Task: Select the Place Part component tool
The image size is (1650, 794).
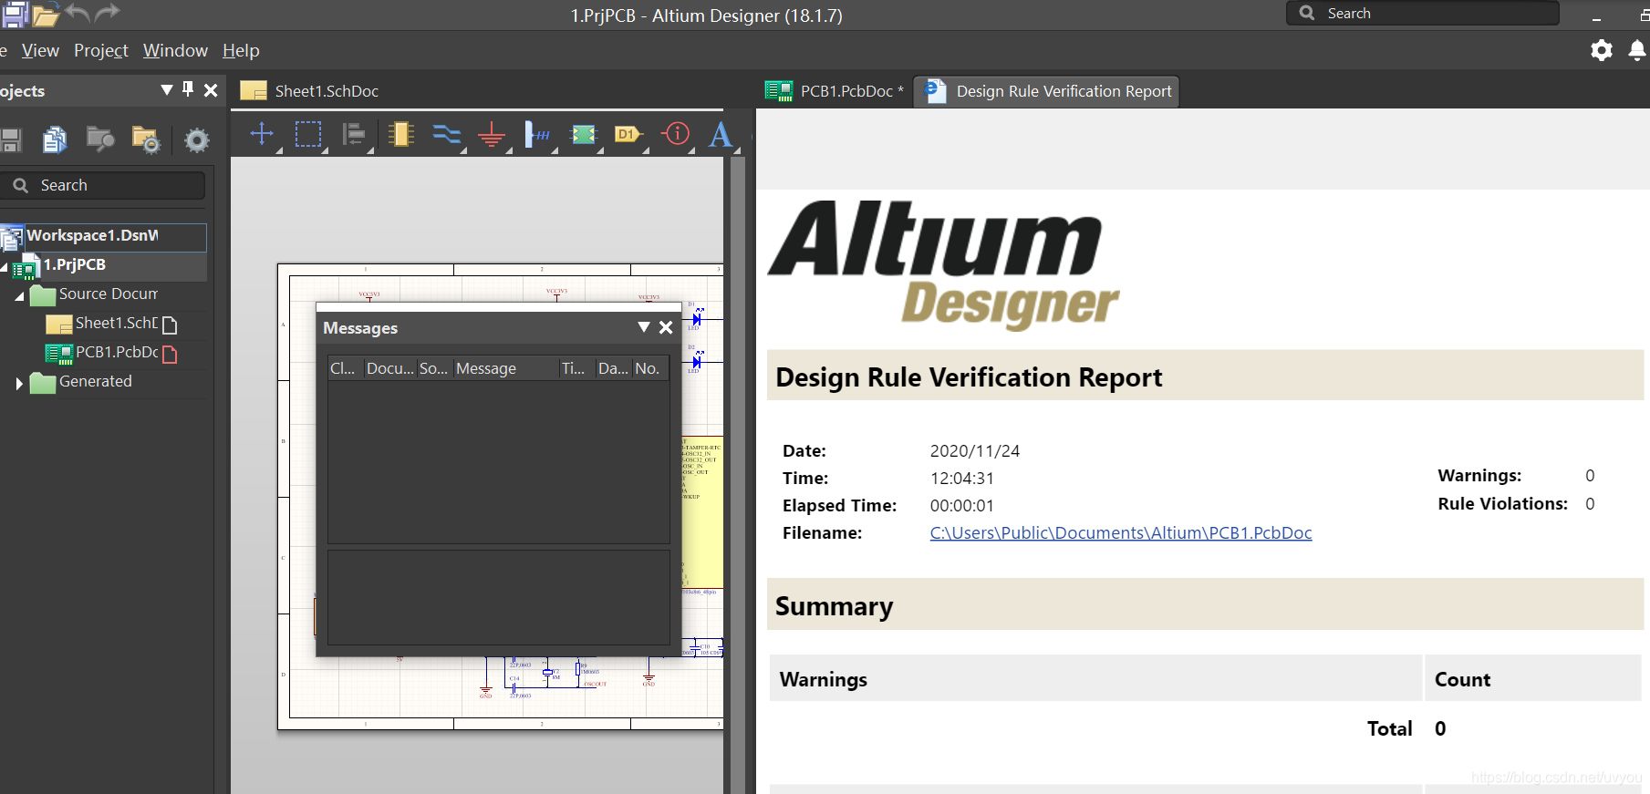Action: point(400,135)
